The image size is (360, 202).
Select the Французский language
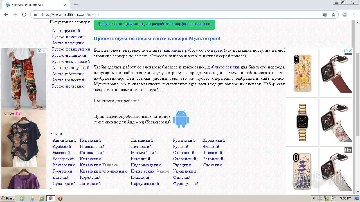186,183
